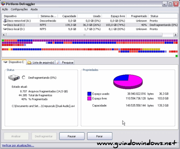The height and width of the screenshot is (149, 180).
Task: Click the Pausar button
Action: pos(72,136)
